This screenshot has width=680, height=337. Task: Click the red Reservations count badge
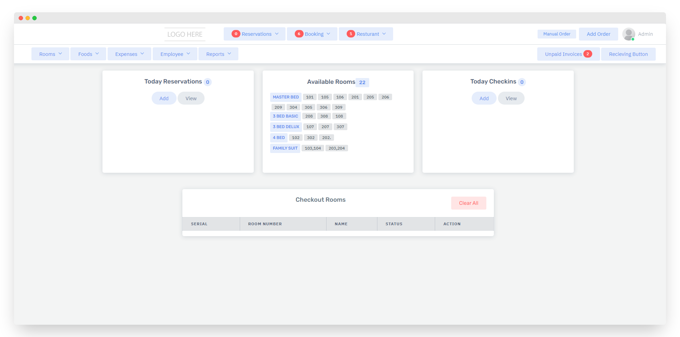point(236,34)
